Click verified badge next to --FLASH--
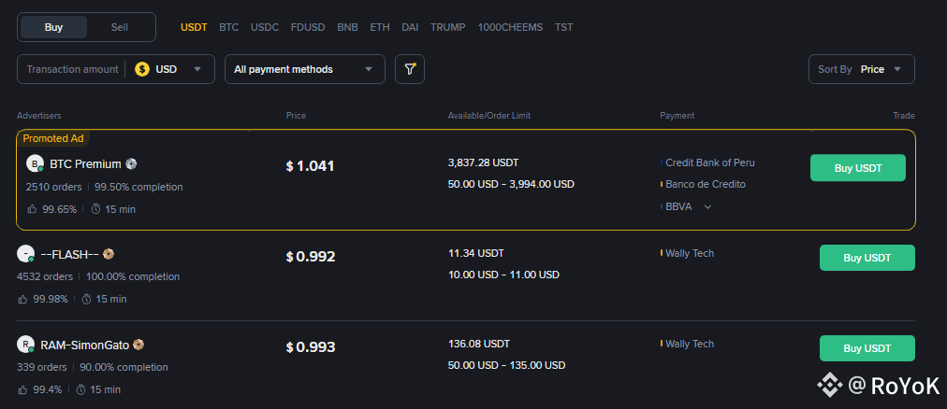 coord(109,254)
